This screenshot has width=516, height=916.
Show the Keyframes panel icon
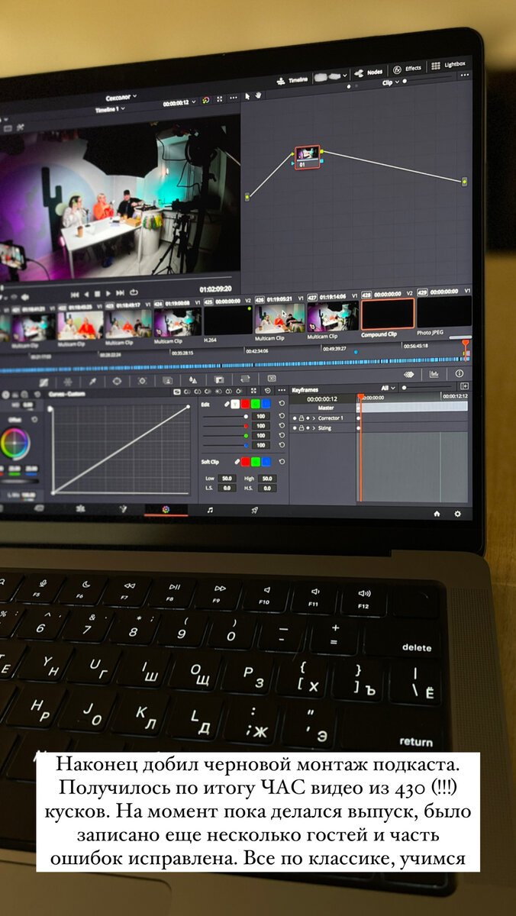tap(409, 375)
